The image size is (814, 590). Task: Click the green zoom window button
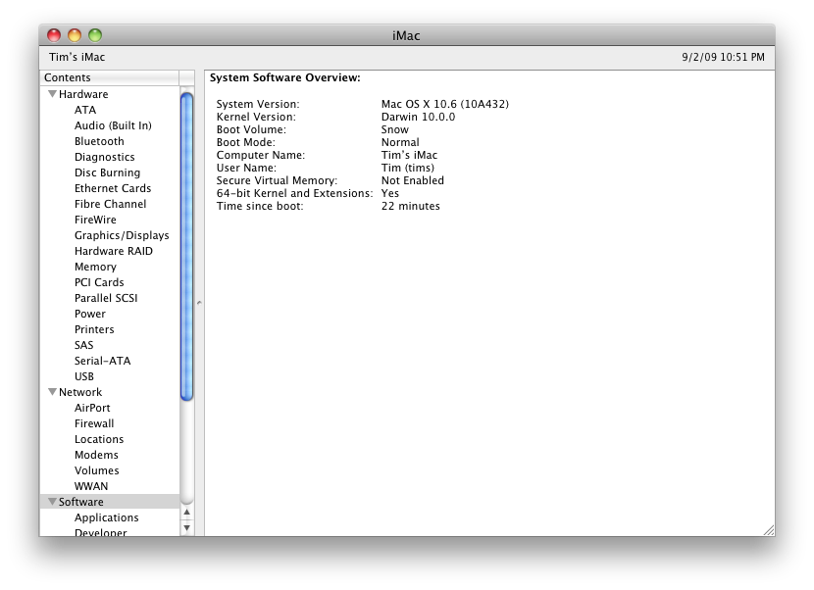click(x=95, y=35)
